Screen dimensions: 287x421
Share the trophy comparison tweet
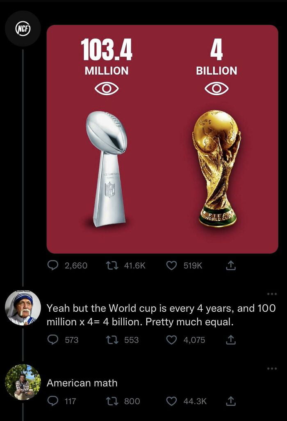230,265
